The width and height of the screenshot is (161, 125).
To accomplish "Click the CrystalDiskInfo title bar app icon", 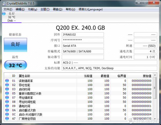I will tap(4, 3).
